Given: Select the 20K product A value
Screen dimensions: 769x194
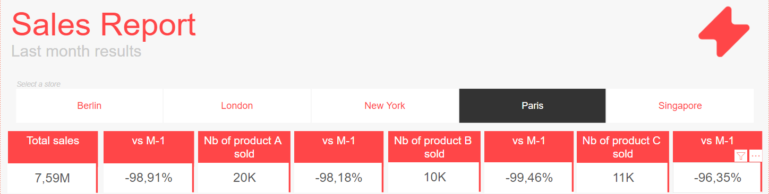Looking at the screenshot, I should coord(244,178).
